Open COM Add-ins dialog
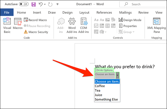 [84, 26]
